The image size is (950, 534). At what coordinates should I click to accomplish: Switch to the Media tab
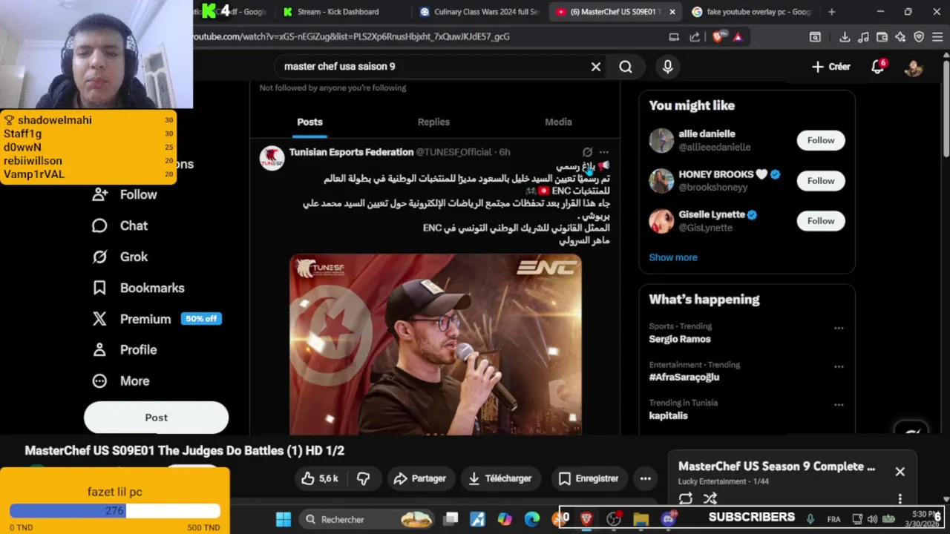[558, 122]
